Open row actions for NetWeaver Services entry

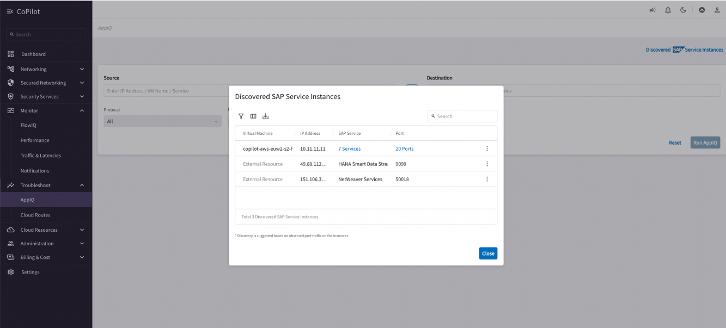coord(487,179)
